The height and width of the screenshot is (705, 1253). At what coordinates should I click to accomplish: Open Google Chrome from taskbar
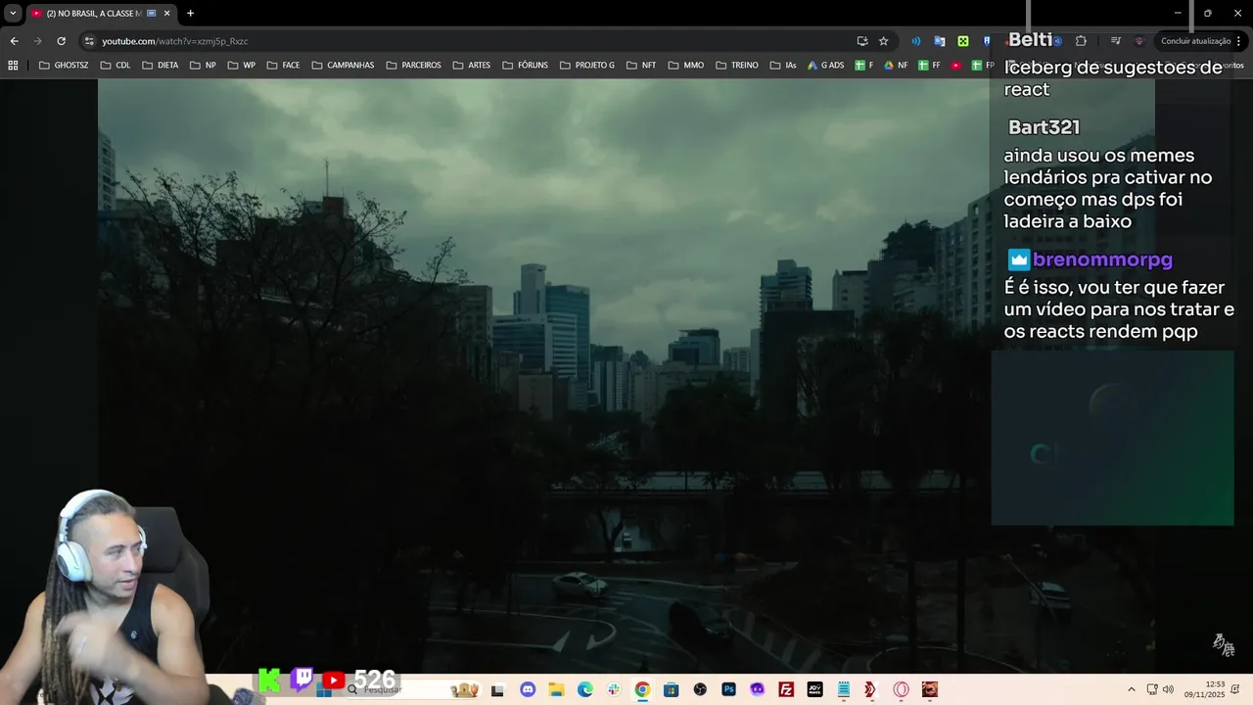[x=642, y=689]
